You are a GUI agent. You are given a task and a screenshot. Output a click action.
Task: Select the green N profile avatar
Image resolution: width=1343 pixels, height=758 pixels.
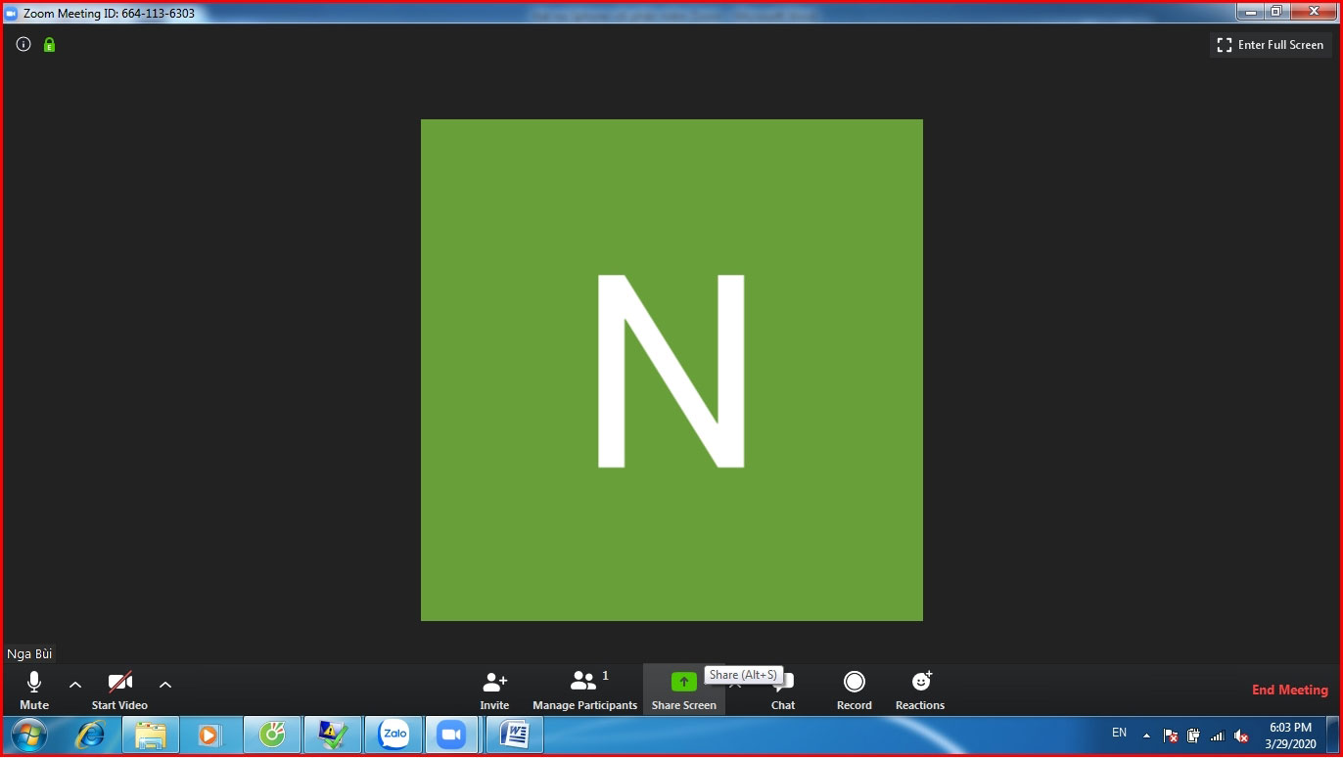pyautogui.click(x=671, y=370)
